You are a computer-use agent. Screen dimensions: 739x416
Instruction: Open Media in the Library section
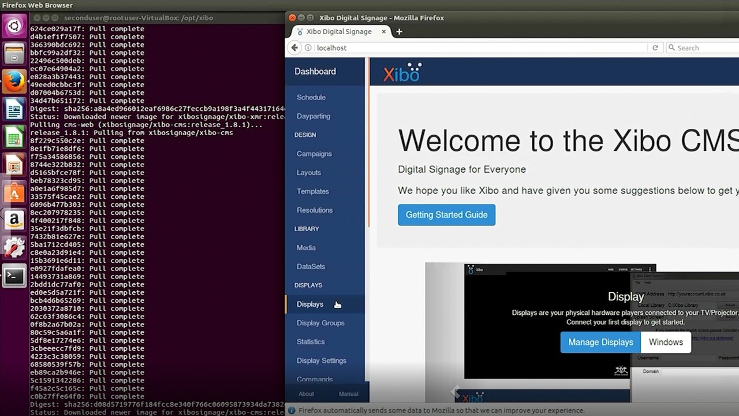click(x=306, y=248)
